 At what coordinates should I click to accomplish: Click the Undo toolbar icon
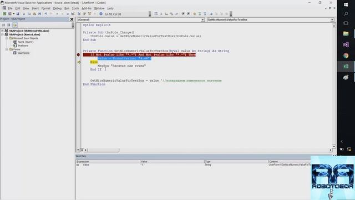click(x=46, y=14)
